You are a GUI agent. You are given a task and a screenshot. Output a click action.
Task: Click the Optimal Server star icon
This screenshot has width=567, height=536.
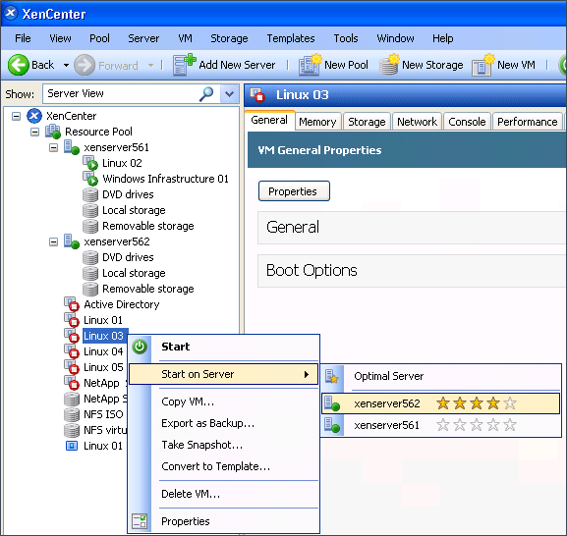331,376
